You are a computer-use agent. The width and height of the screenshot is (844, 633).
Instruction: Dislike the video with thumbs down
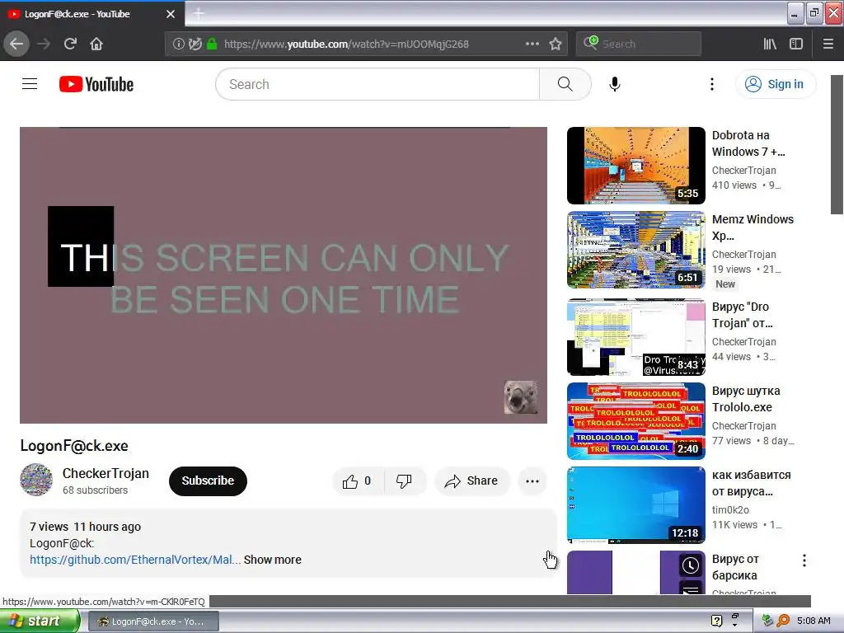pos(404,481)
